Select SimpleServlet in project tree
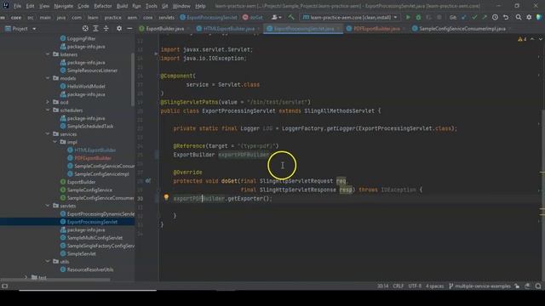 pos(82,253)
